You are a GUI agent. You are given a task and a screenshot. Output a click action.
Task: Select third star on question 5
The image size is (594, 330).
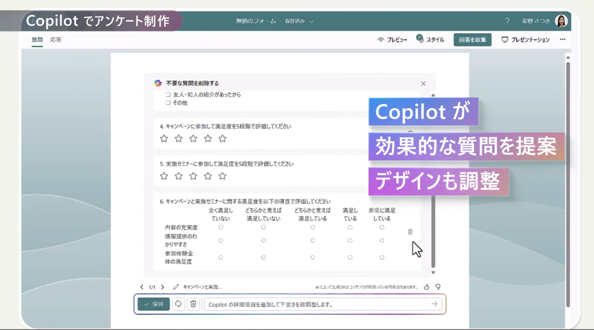coord(193,176)
